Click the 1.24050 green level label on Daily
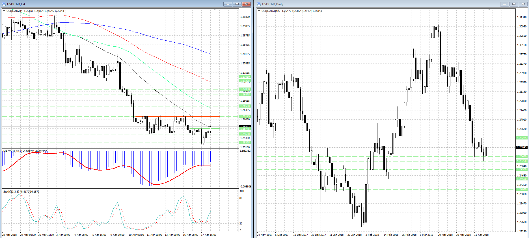This screenshot has height=238, width=529. [x=522, y=189]
